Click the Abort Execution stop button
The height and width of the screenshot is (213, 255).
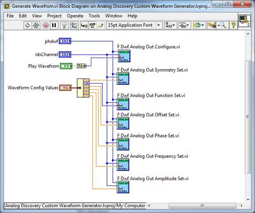tap(46, 25)
